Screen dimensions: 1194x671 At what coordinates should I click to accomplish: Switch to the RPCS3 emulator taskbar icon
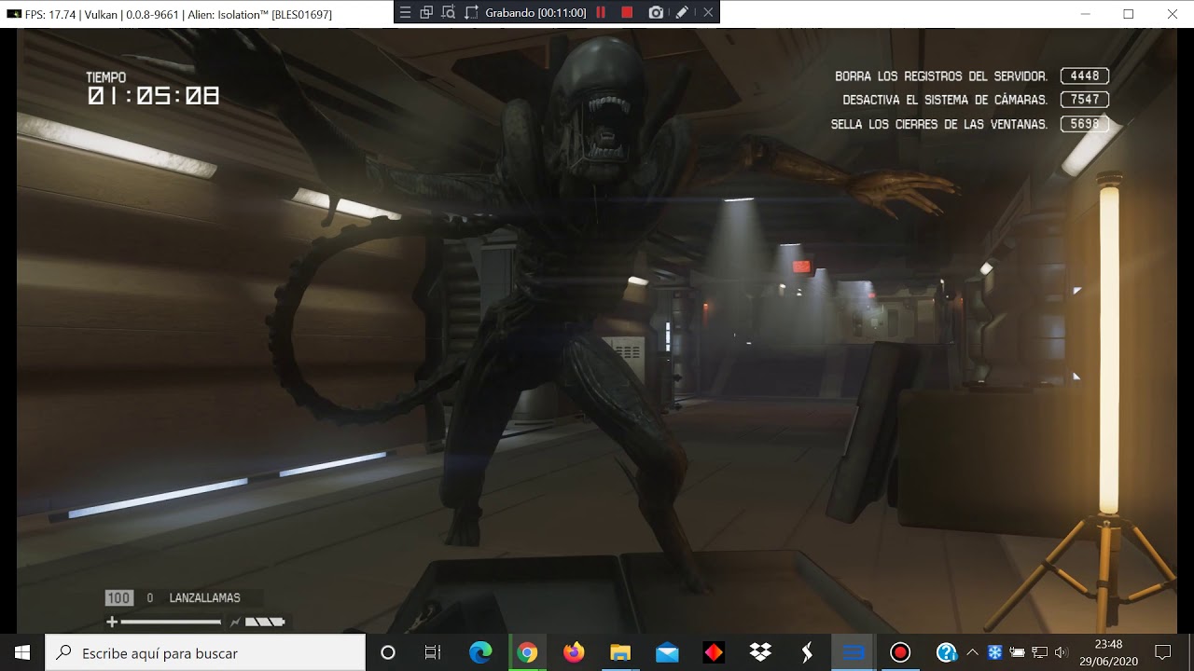coord(854,652)
